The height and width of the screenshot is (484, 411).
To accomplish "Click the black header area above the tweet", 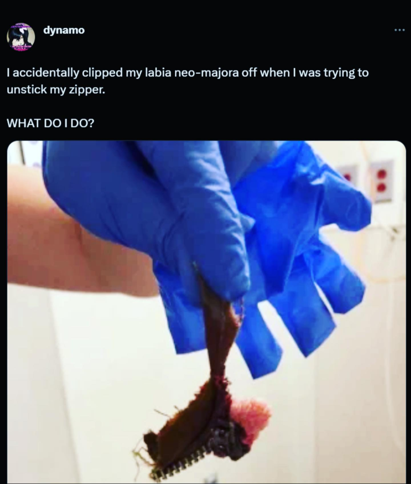I will (x=205, y=10).
